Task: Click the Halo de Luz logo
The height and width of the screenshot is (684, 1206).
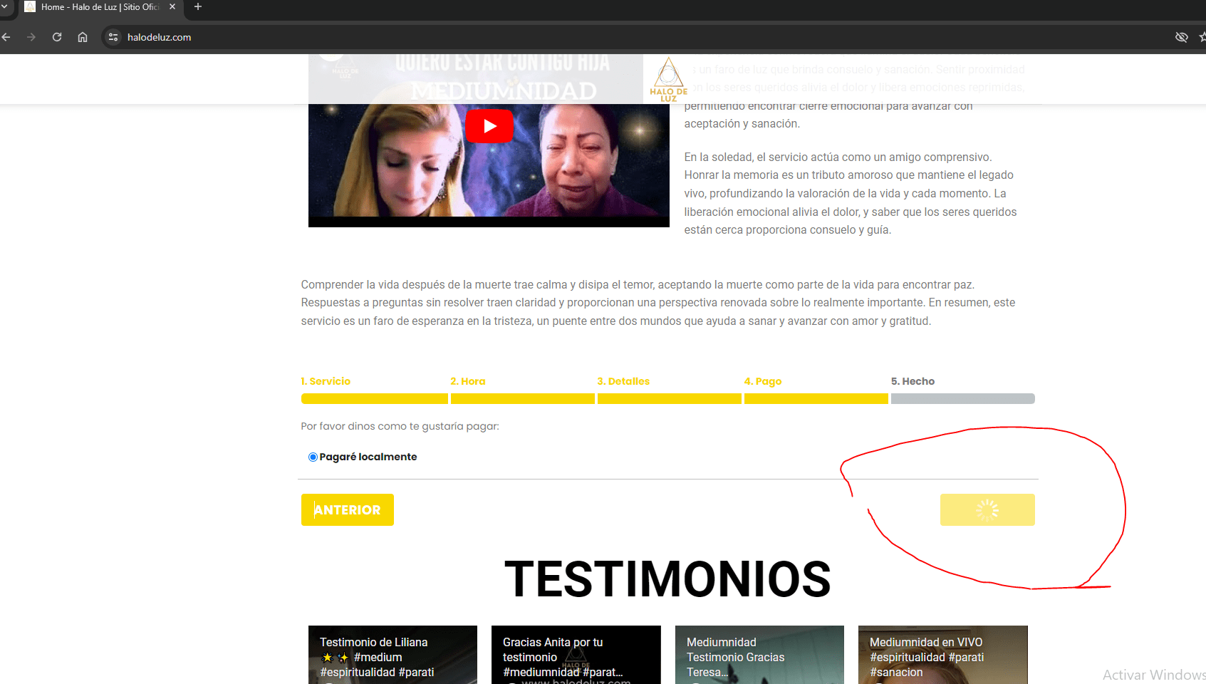Action: (668, 79)
